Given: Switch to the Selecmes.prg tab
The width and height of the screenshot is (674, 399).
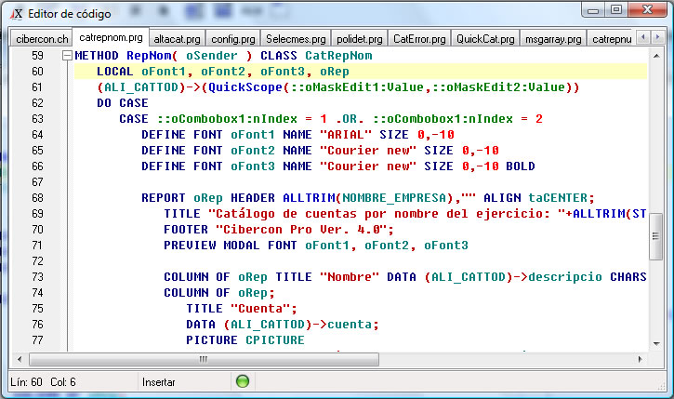Looking at the screenshot, I should click(296, 39).
